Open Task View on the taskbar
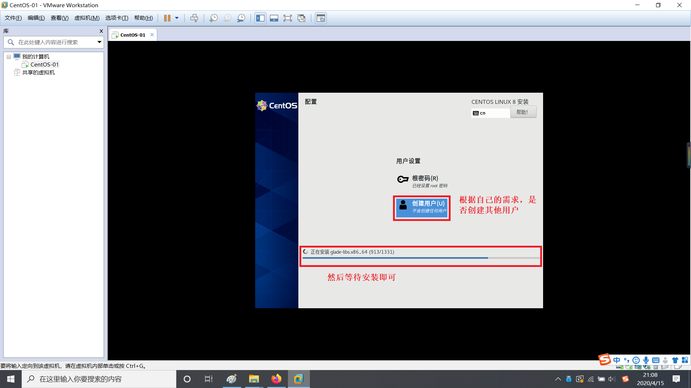 click(x=209, y=379)
